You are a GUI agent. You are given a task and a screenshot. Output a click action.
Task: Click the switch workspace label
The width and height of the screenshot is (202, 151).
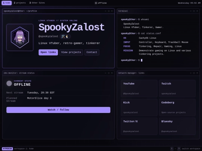pyautogui.click(x=191, y=149)
